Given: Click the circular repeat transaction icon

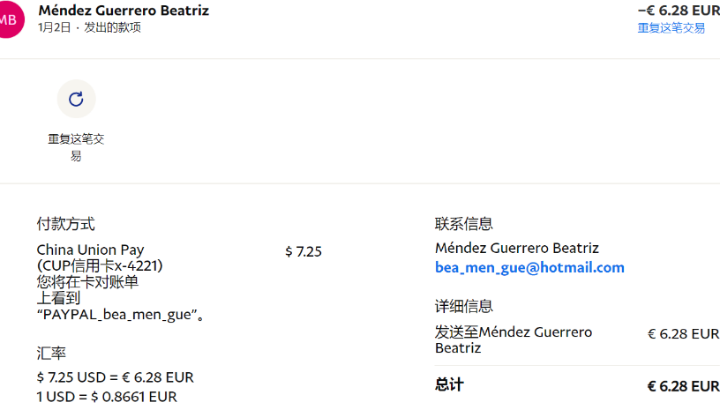Looking at the screenshot, I should [76, 99].
